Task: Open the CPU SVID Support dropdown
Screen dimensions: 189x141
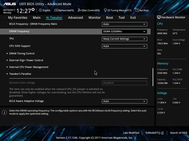Action: (124, 46)
